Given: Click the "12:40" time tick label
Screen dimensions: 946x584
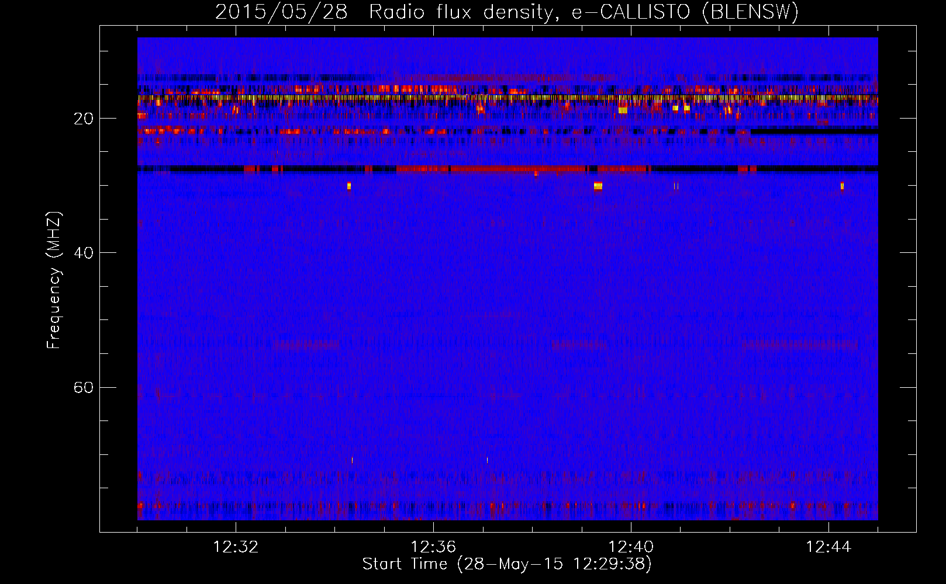Looking at the screenshot, I should coord(631,547).
